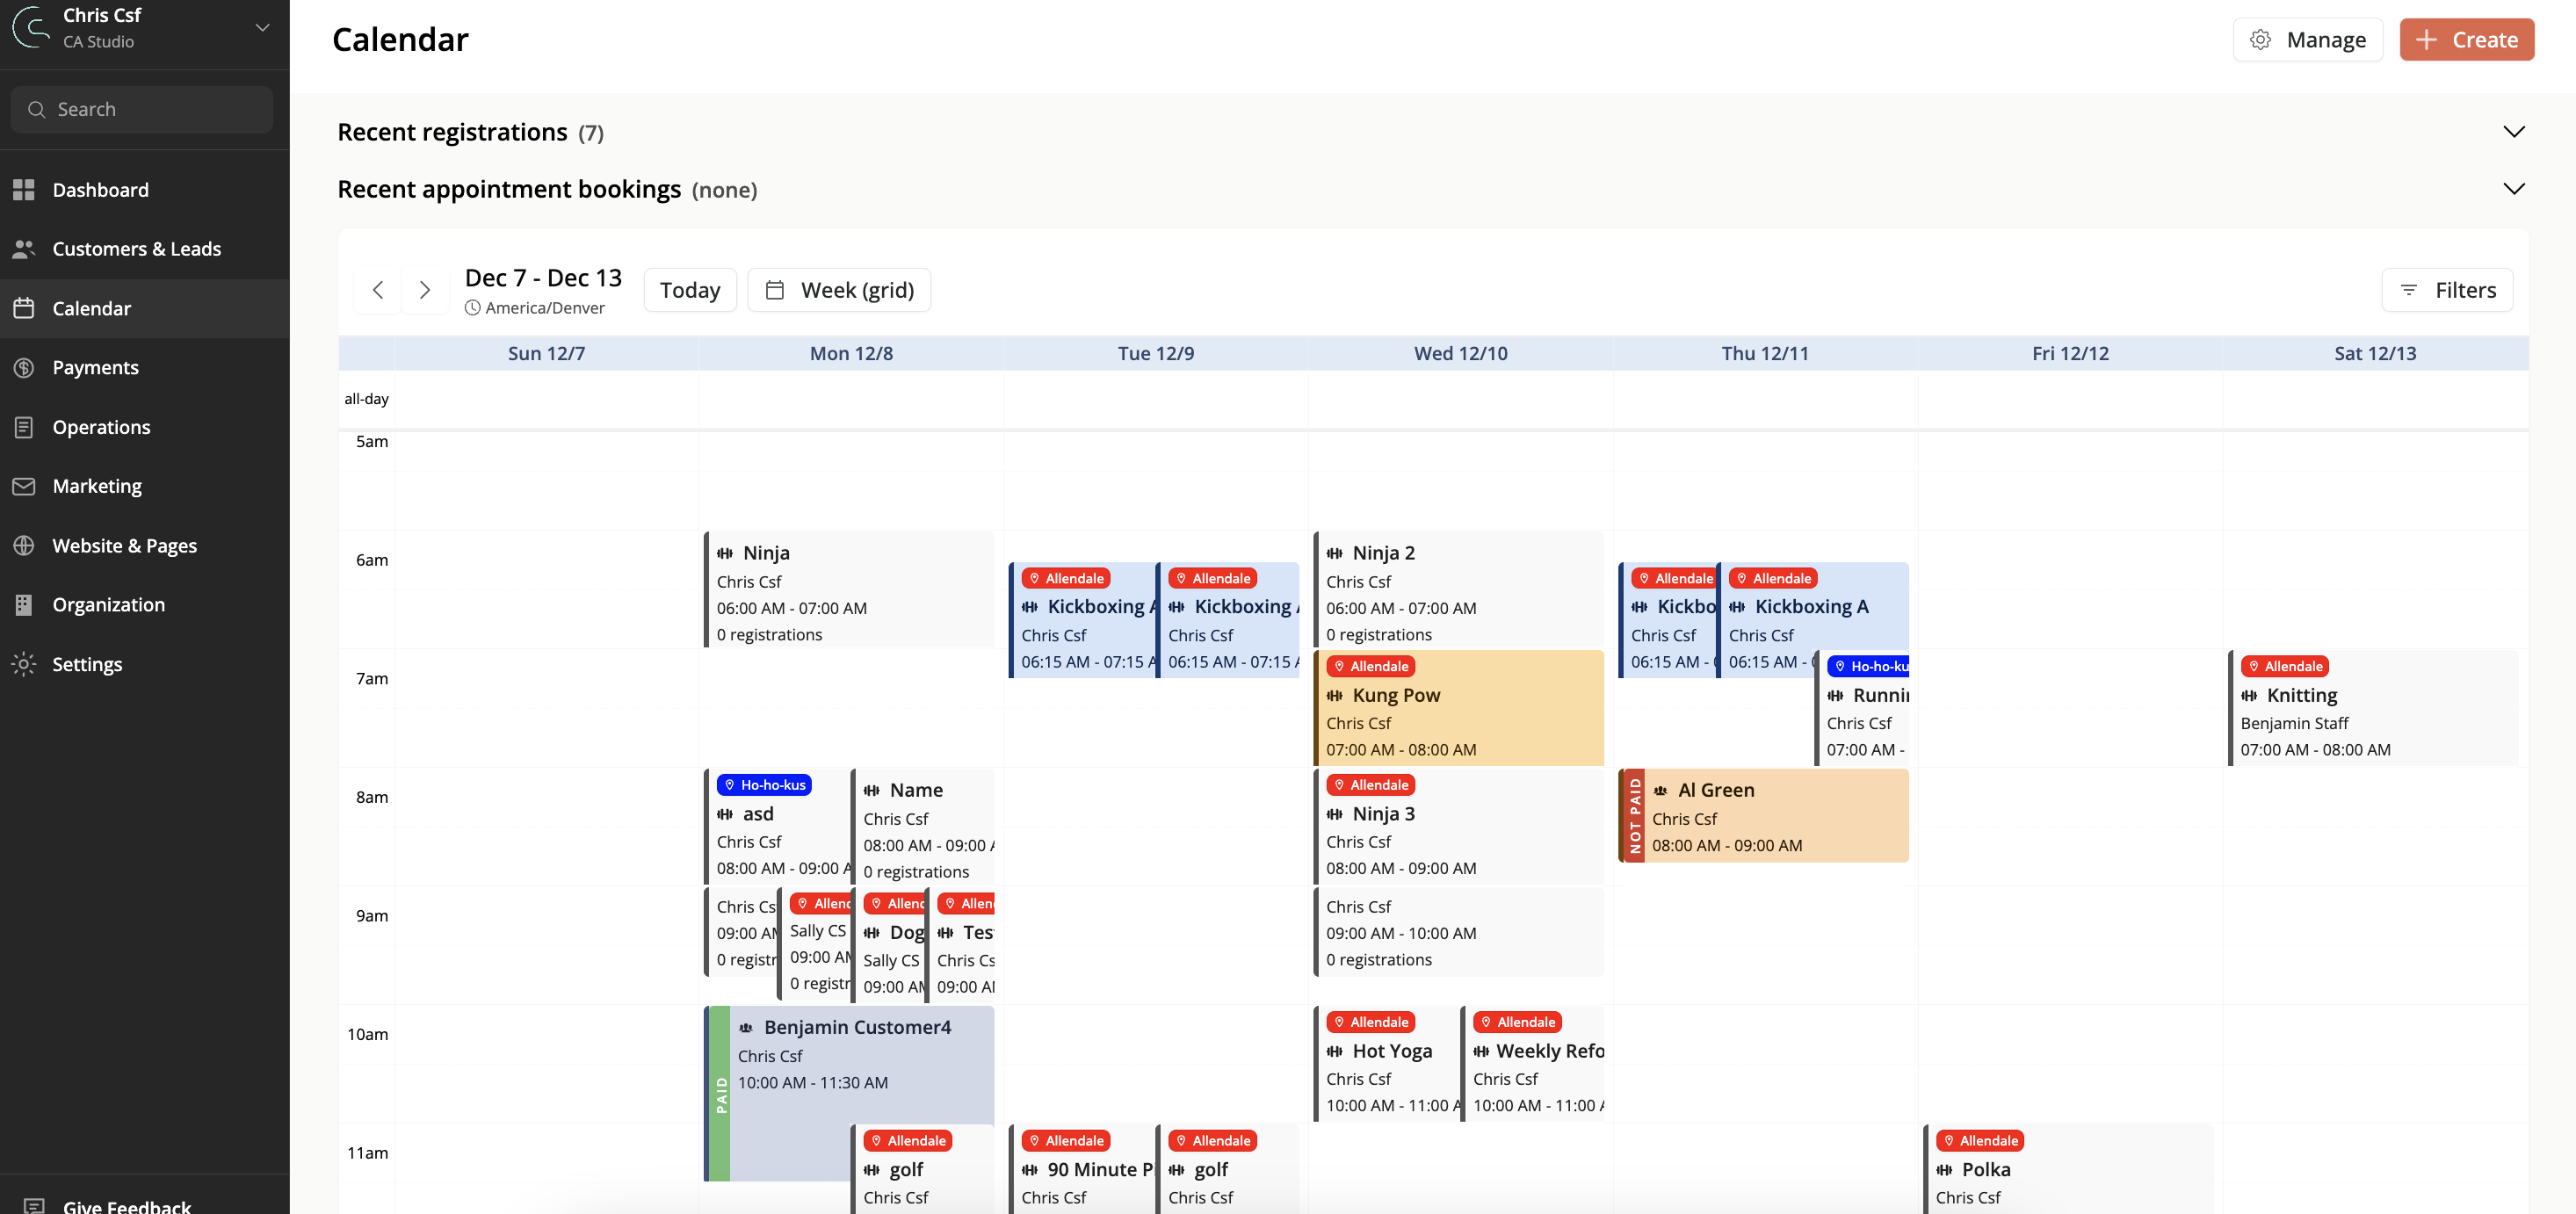
Task: Click the Operations clipboard icon
Action: (x=24, y=427)
